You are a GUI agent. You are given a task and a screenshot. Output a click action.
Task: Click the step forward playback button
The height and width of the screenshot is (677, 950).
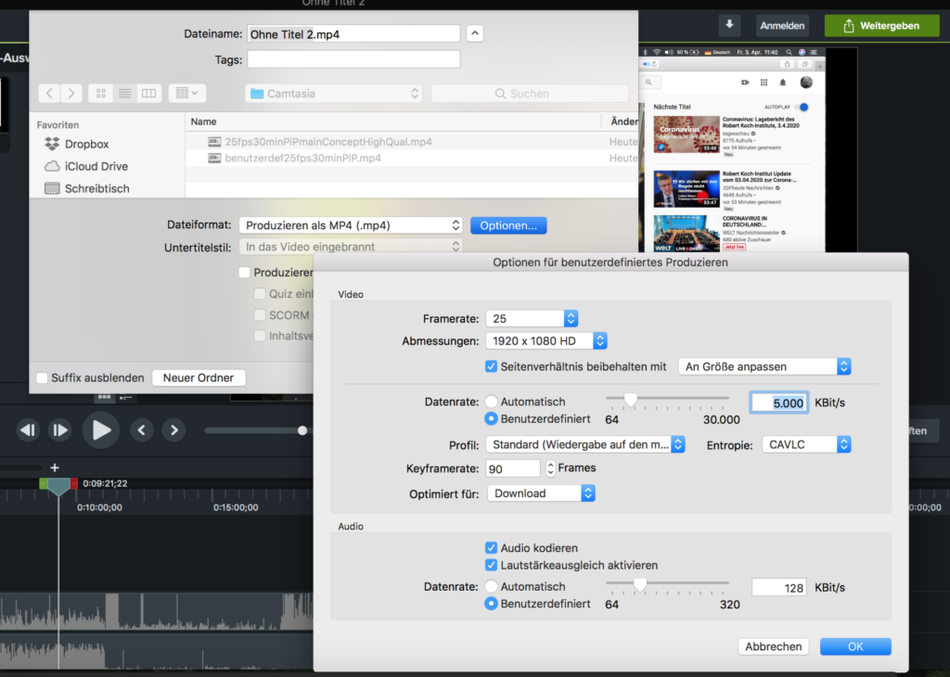tap(60, 430)
